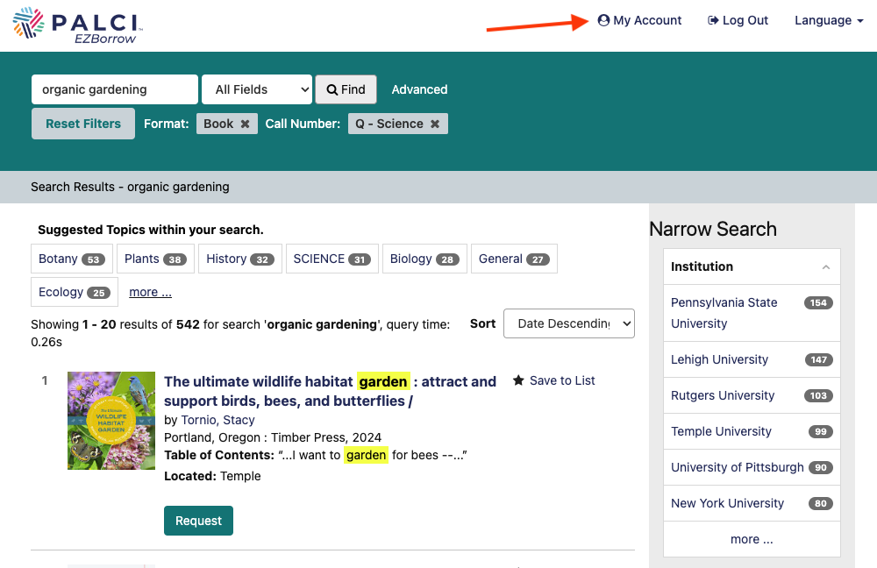This screenshot has height=568, width=877.
Task: Click inside the organic gardening search box
Action: (114, 89)
